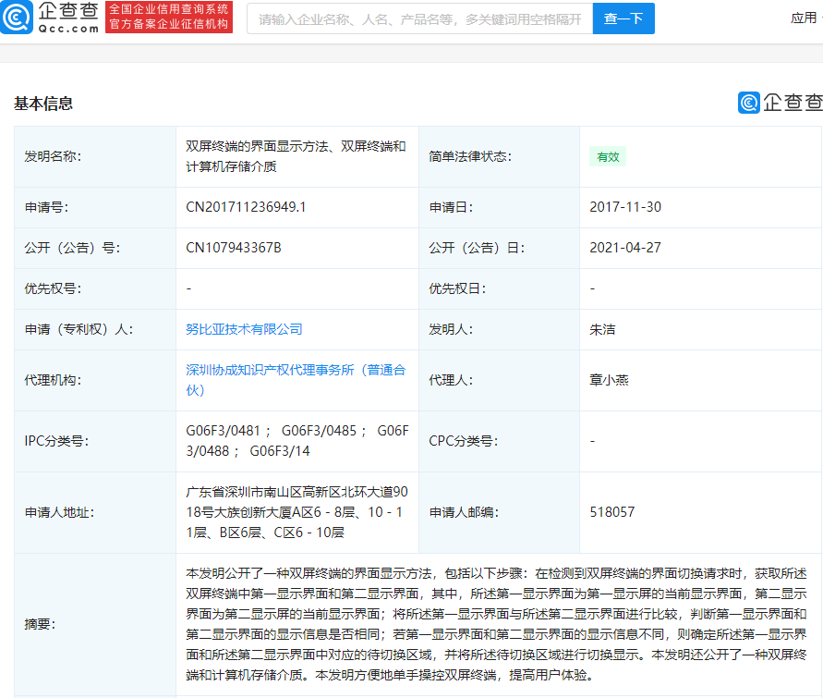Click agent name 章小燕
The image size is (823, 698).
[609, 380]
